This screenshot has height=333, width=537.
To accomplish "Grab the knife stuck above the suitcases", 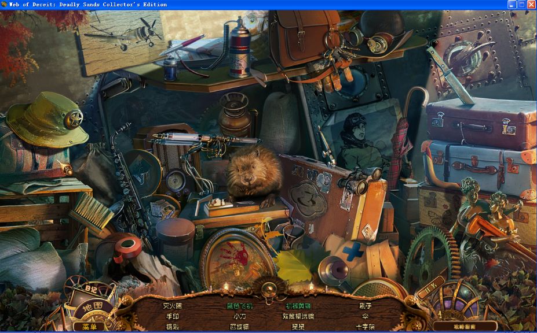I will pyautogui.click(x=450, y=75).
